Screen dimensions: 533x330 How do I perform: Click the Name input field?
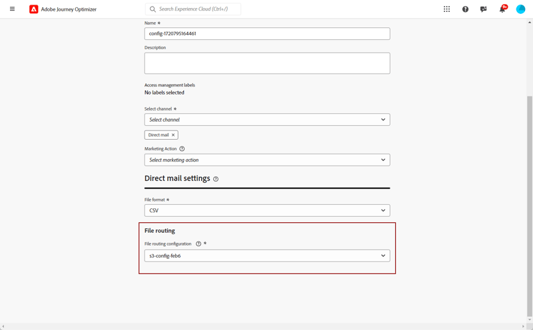tap(267, 34)
